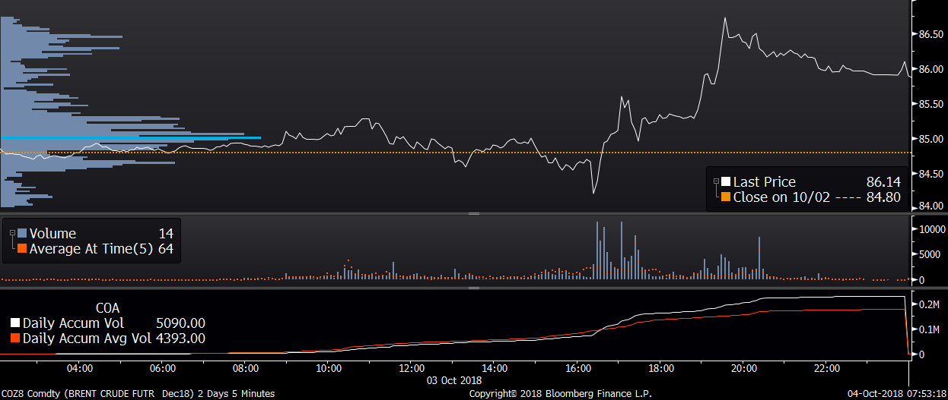Collapse the Last Price legend tree

716,181
